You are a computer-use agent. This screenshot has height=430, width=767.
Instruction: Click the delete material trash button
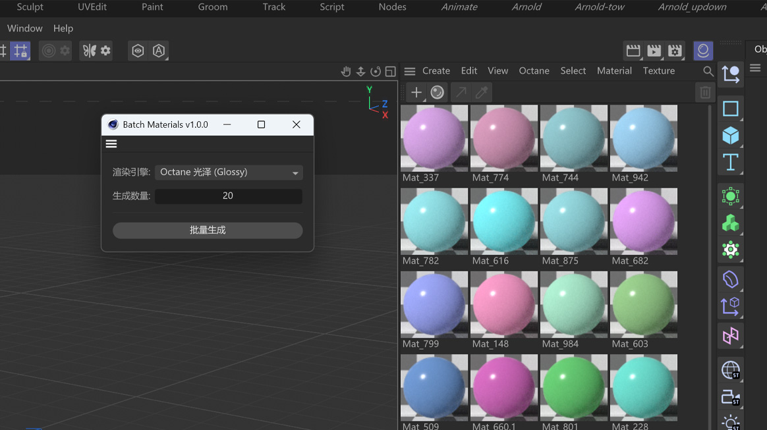[x=704, y=92]
